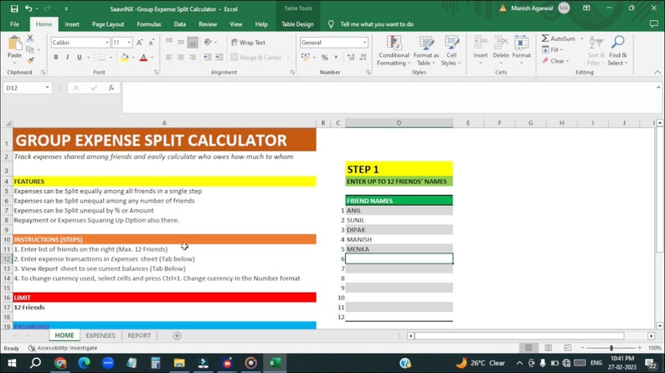
Task: Click the Align Left icon
Action: 169,57
